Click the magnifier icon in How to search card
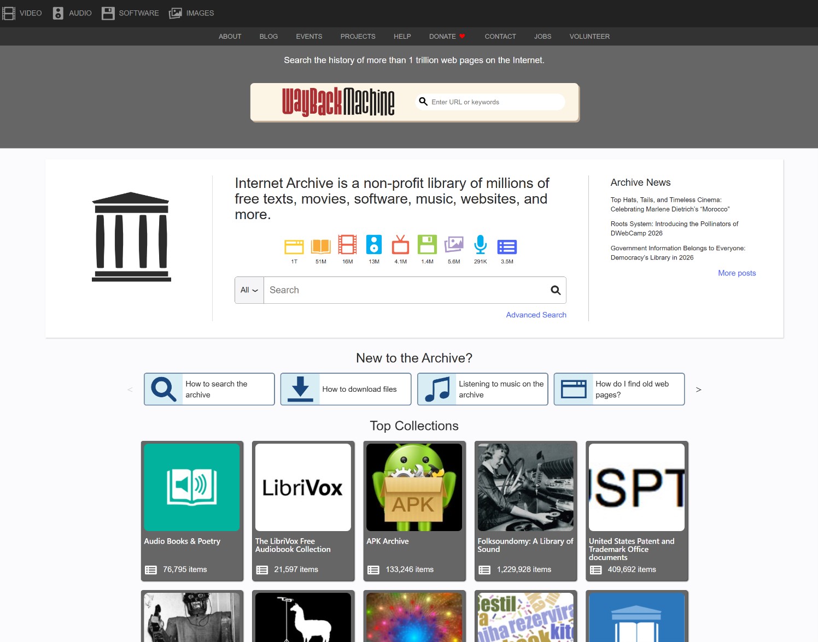The image size is (818, 642). point(163,389)
